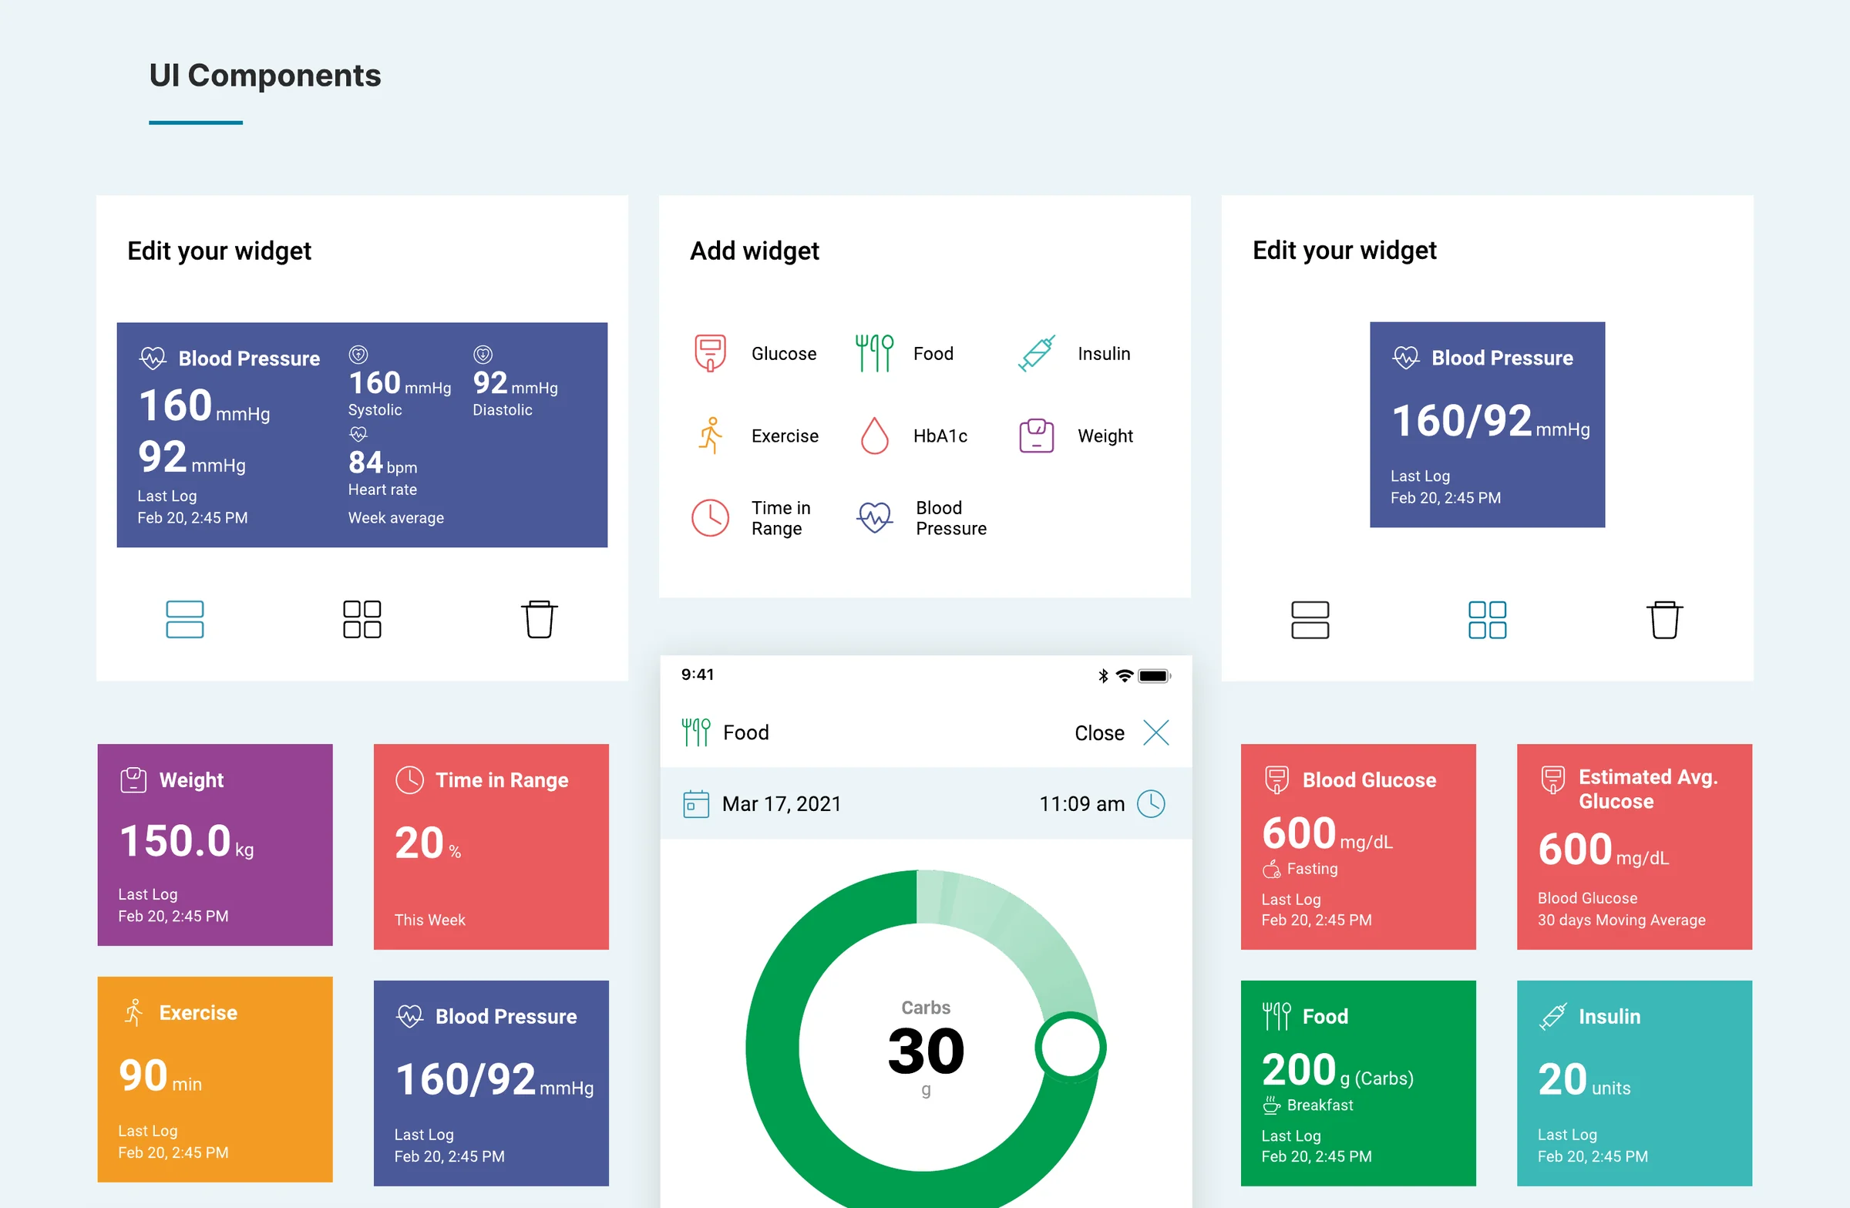Edit the time 11:09 am

click(x=1082, y=804)
